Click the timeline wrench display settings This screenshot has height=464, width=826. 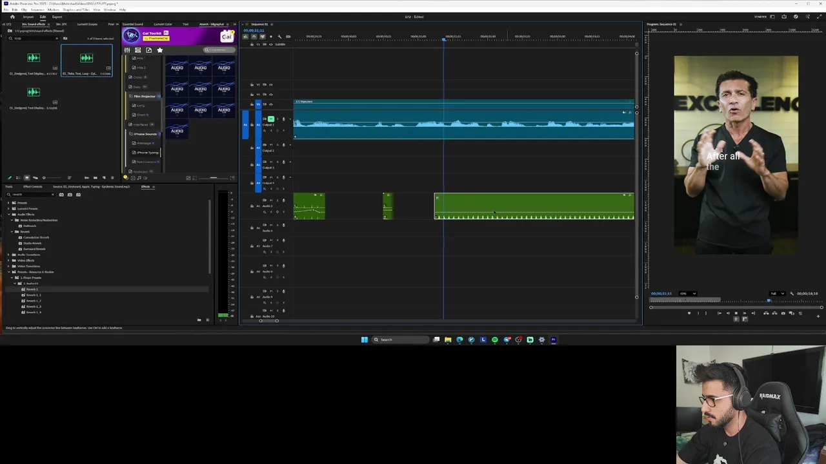279,37
